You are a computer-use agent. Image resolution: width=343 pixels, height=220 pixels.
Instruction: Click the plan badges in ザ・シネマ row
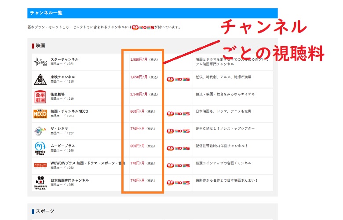[x=178, y=131]
